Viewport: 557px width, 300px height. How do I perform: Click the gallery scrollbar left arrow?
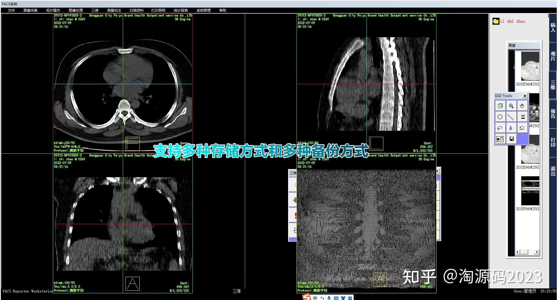(x=518, y=252)
